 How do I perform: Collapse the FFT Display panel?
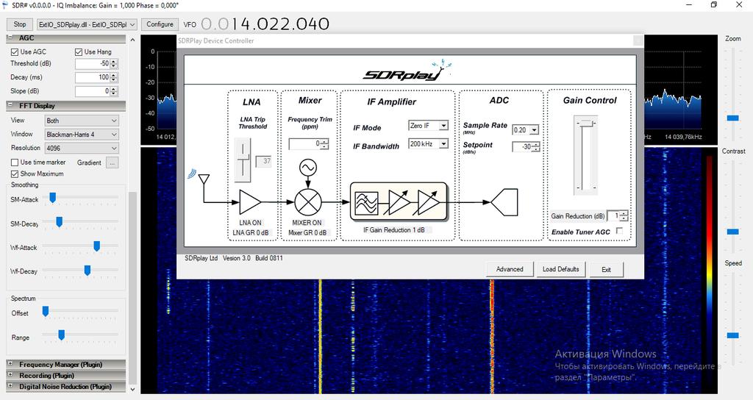(10, 105)
